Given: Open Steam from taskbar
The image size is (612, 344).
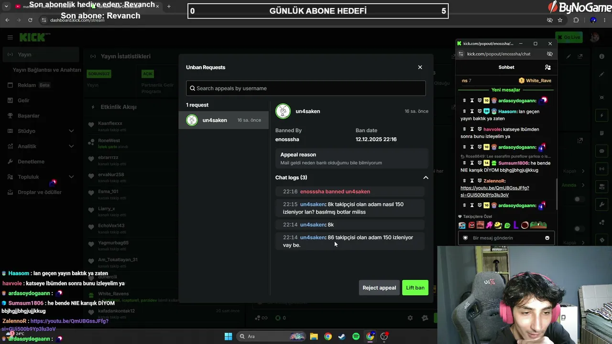Looking at the screenshot, I should [x=341, y=336].
